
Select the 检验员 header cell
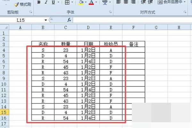pyautogui.click(x=111, y=44)
